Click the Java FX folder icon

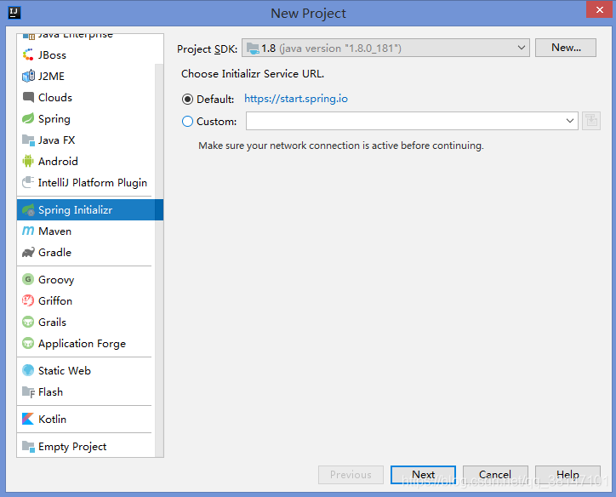tap(28, 140)
